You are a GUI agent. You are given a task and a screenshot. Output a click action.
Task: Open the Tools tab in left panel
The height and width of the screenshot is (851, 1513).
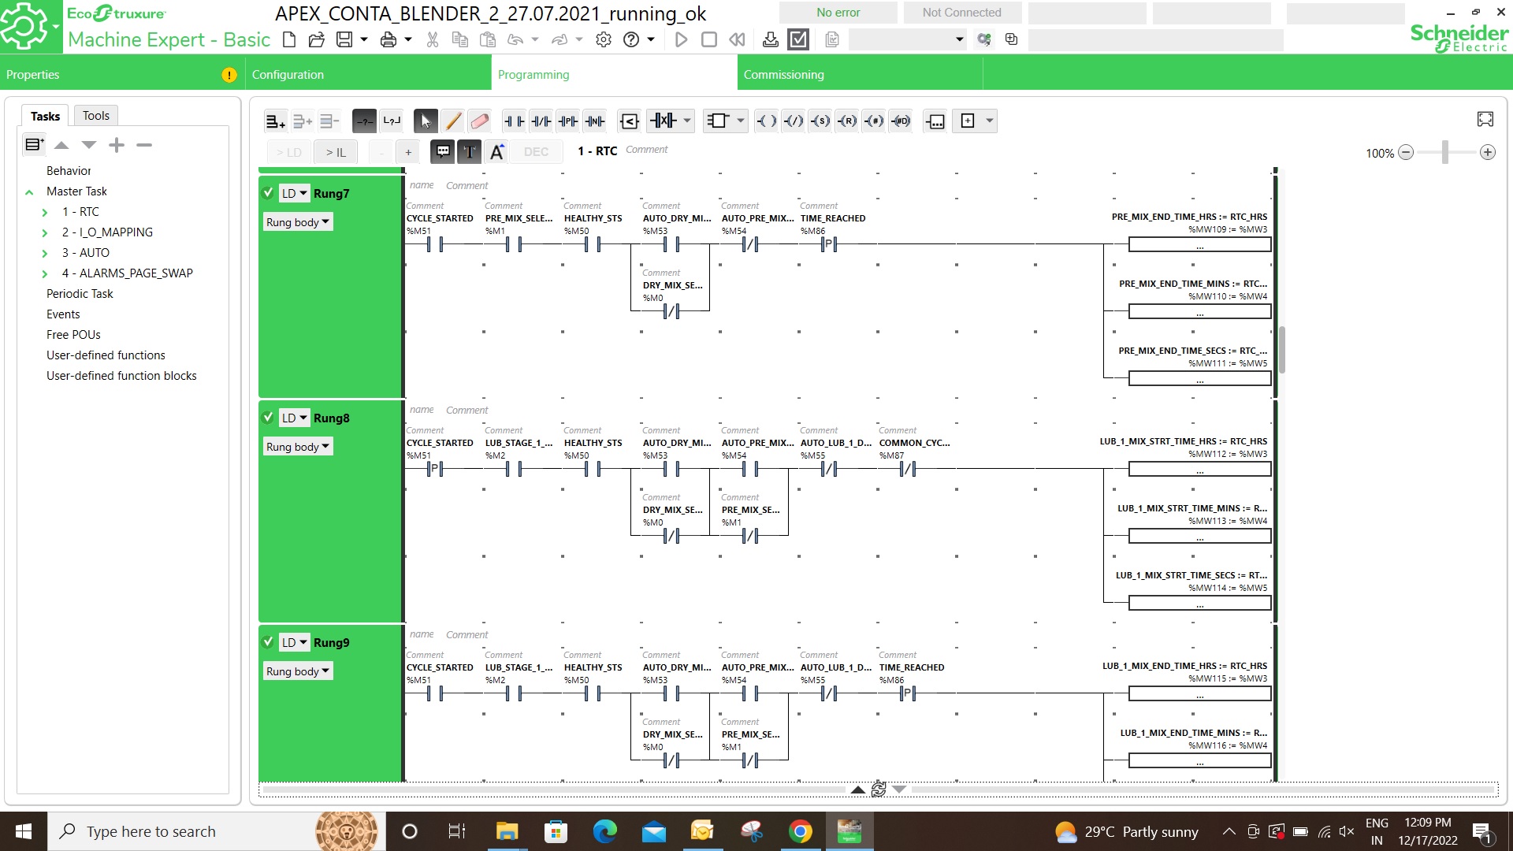(x=96, y=116)
